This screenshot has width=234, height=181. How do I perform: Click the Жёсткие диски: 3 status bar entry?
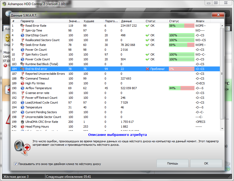[16, 177]
